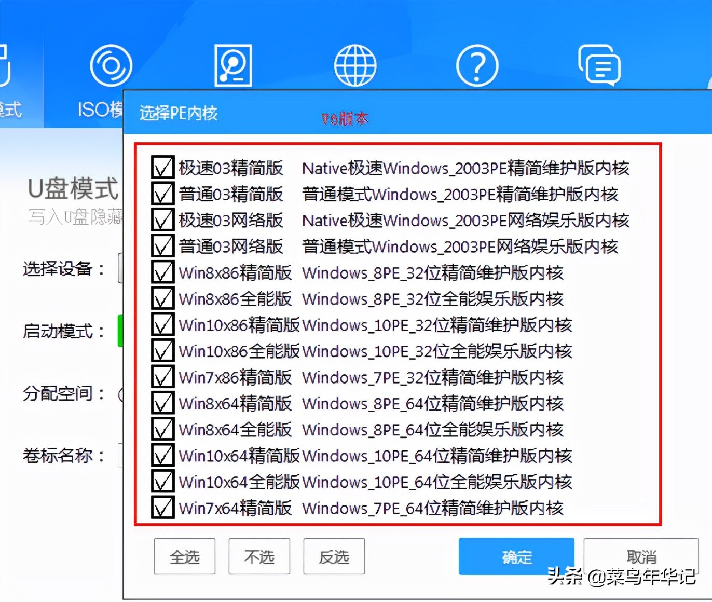Click 全选 to select all kernels
This screenshot has width=712, height=602.
tap(184, 556)
